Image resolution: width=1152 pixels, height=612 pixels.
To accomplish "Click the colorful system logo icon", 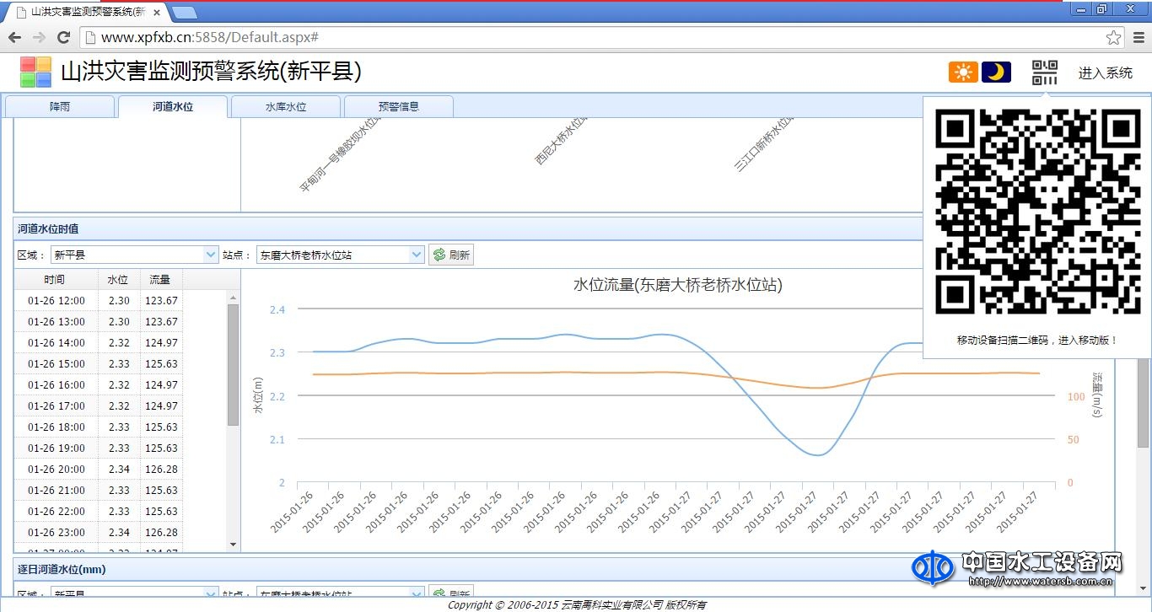I will [35, 72].
